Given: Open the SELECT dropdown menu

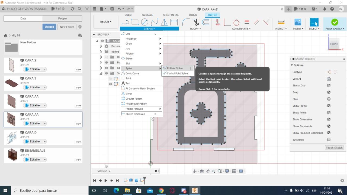Looking at the screenshot, I should coord(314,29).
